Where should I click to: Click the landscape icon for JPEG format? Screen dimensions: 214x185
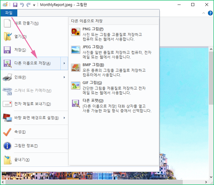(76, 50)
